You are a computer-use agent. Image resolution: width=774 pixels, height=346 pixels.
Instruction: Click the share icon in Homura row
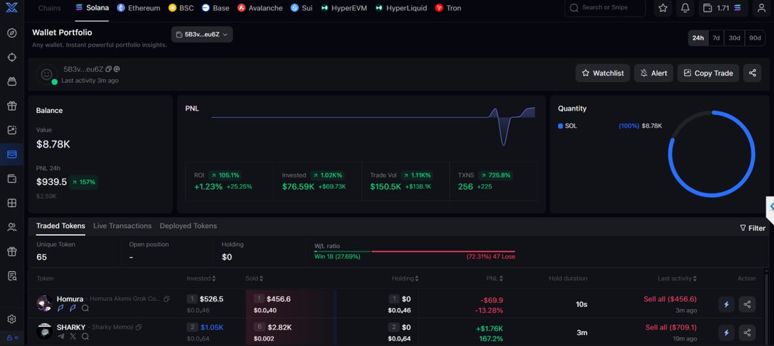click(747, 304)
